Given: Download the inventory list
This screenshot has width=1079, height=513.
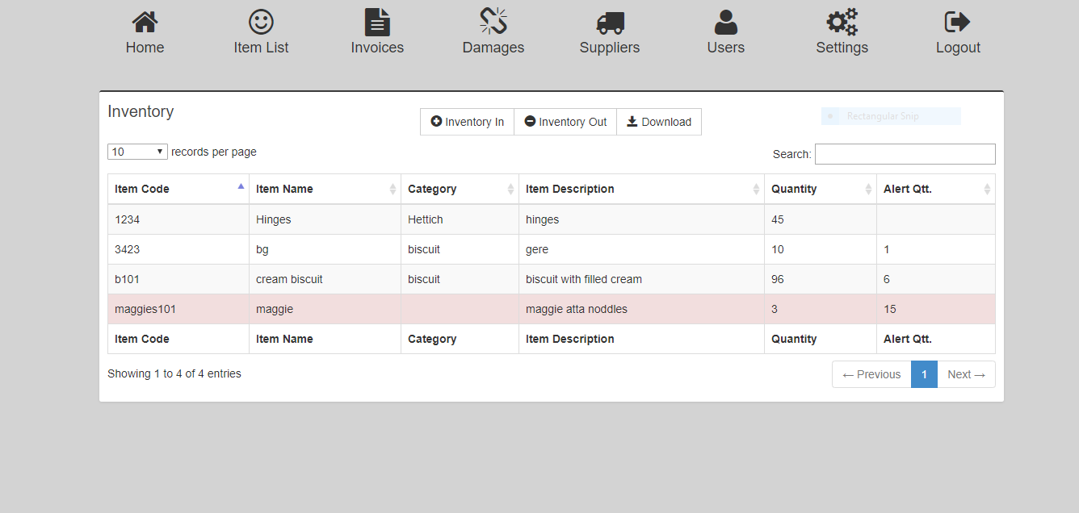Looking at the screenshot, I should coord(659,122).
